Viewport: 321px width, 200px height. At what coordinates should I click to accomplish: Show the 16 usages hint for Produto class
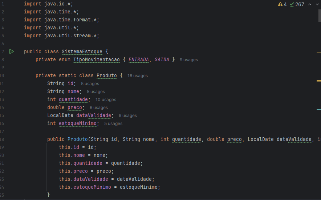138,76
